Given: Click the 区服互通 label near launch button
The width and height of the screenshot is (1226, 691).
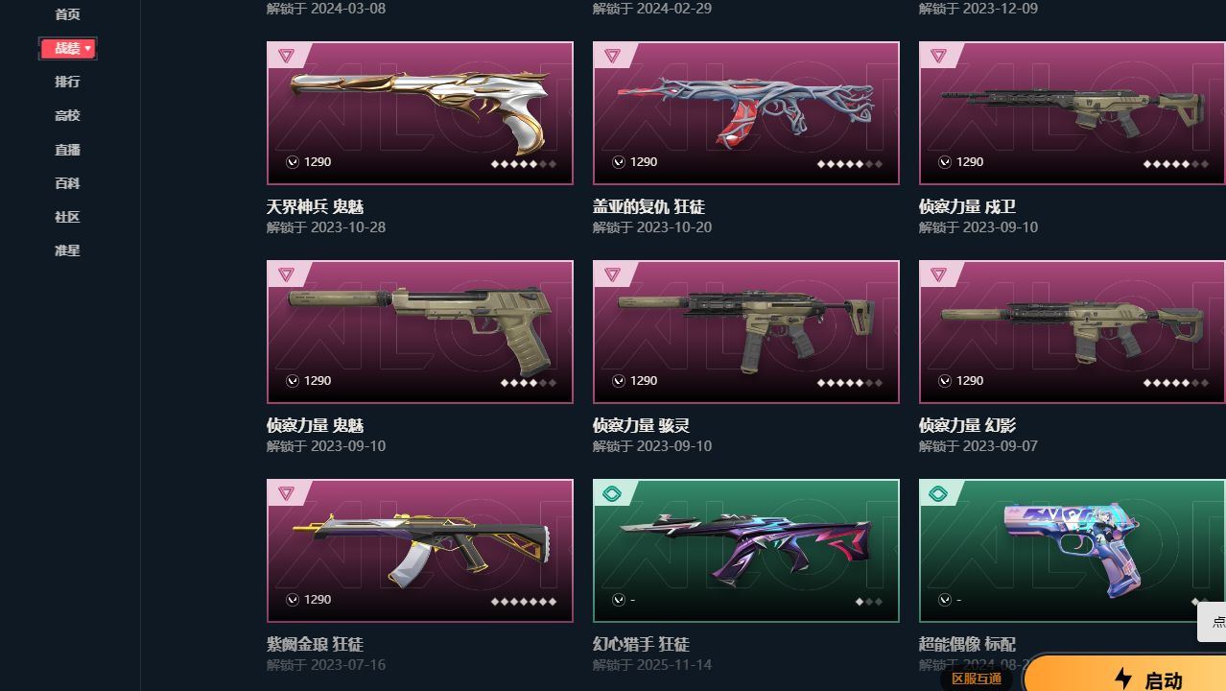Looking at the screenshot, I should 977,679.
